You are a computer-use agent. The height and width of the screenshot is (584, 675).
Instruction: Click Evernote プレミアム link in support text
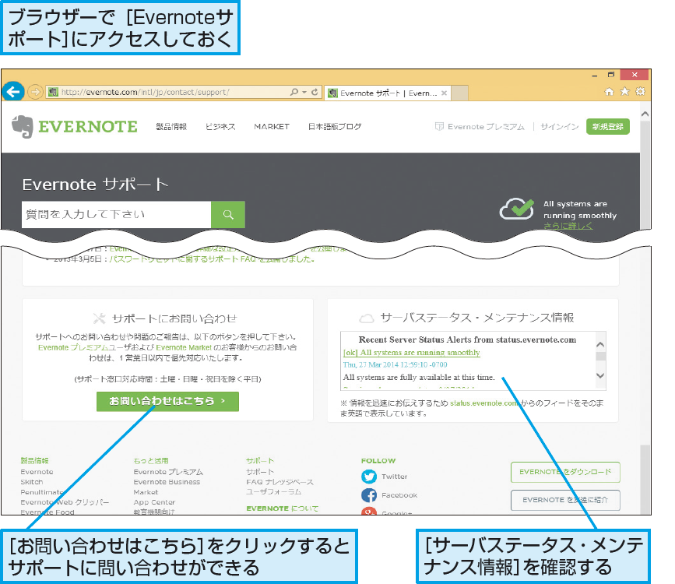[75, 347]
